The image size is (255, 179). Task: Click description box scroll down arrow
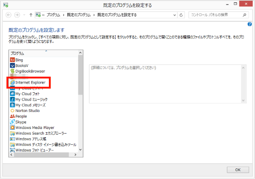[x=243, y=101]
